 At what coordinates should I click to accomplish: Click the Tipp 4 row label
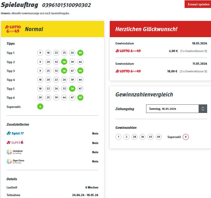[x=11, y=80]
